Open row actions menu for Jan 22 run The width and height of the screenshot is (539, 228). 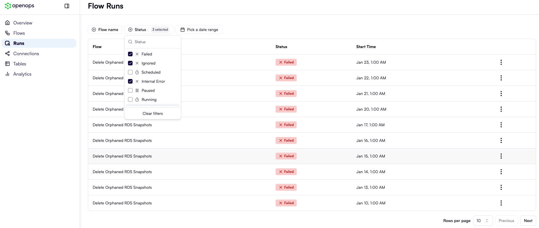tap(501, 78)
